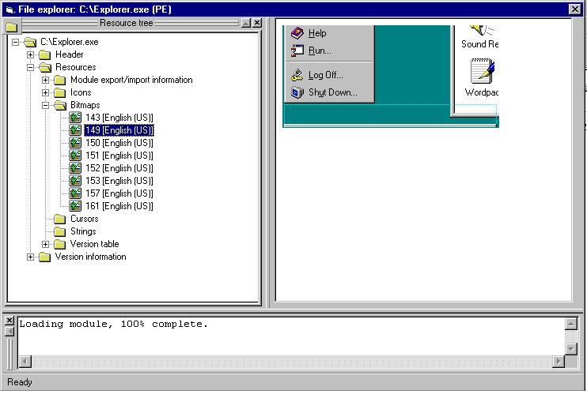This screenshot has height=394, width=587.
Task: Expand the Icons folder
Action: click(46, 92)
